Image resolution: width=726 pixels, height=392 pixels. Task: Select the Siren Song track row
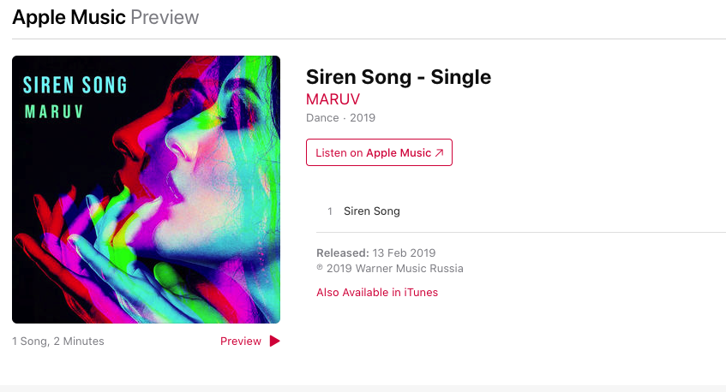[x=371, y=211]
